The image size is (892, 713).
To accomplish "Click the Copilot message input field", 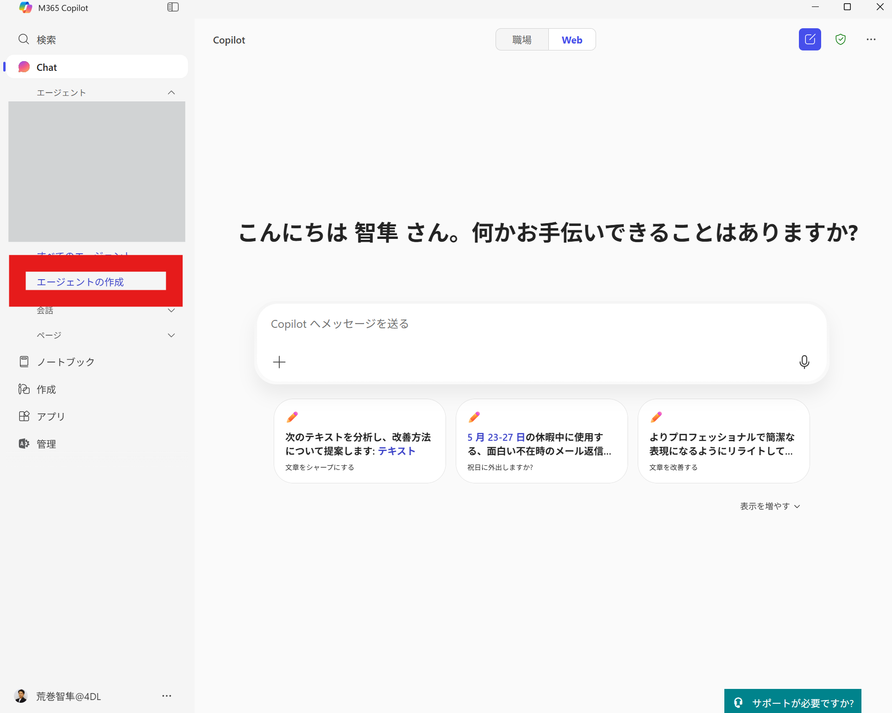I will point(541,344).
